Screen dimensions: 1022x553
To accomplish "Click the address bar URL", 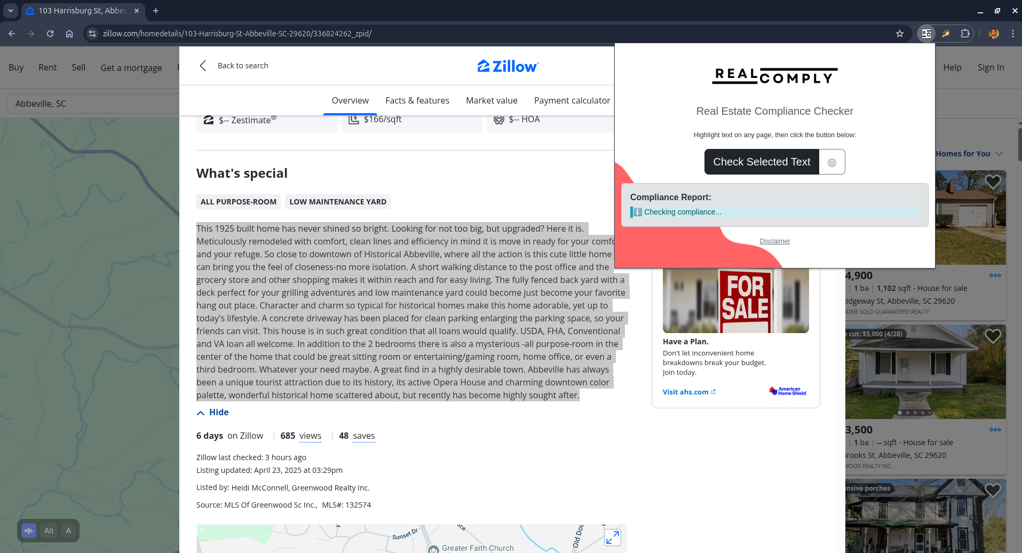I will (237, 34).
